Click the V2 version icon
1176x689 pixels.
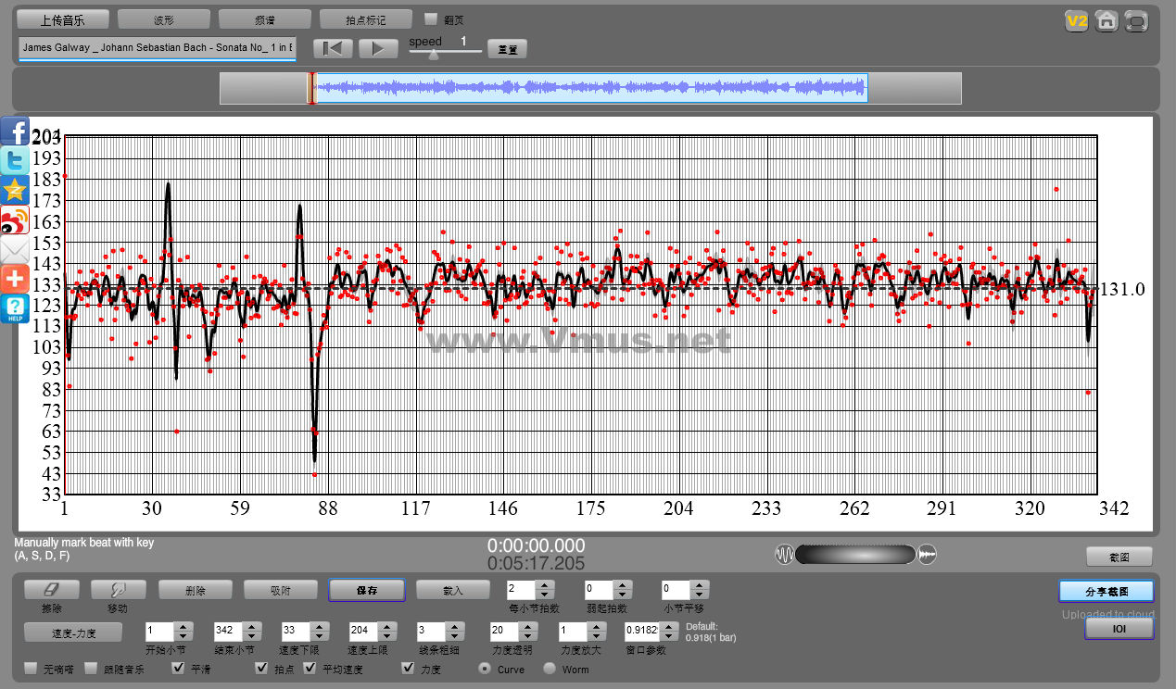click(x=1076, y=20)
